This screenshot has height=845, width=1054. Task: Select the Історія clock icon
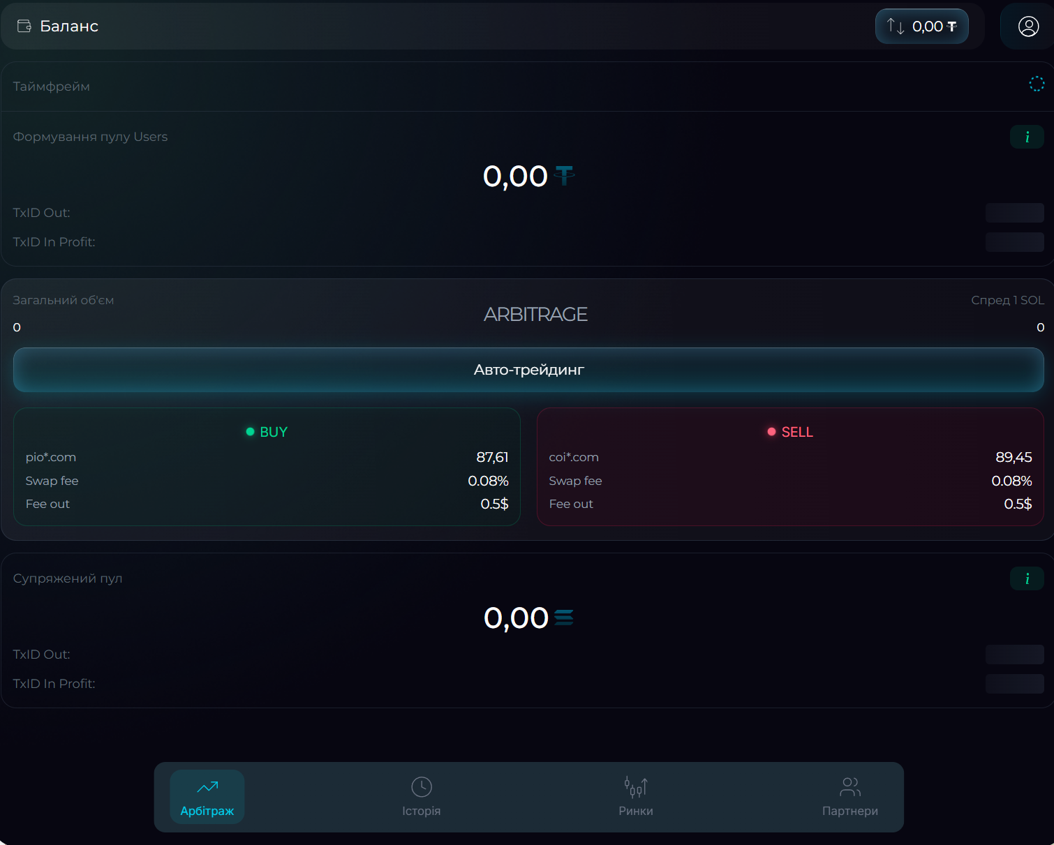click(x=421, y=786)
